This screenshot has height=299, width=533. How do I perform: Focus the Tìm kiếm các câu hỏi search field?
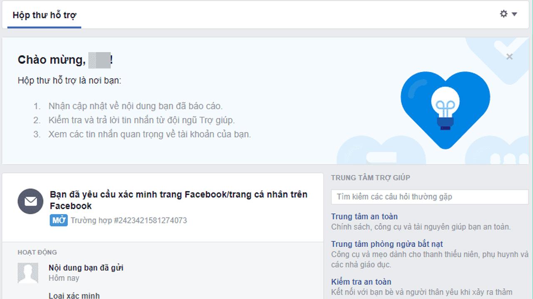click(x=430, y=197)
